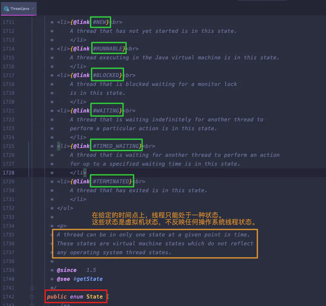Switch to the Thread.java editor tab

click(19, 9)
